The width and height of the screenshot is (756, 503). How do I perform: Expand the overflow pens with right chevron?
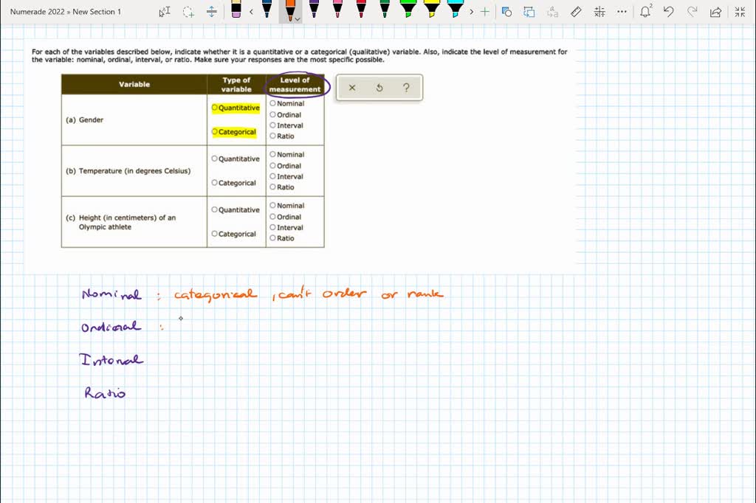click(x=472, y=11)
